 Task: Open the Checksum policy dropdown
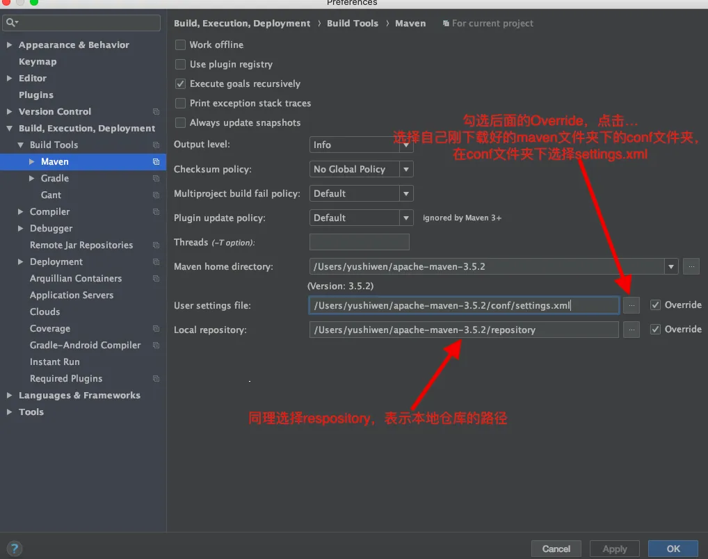(x=361, y=170)
